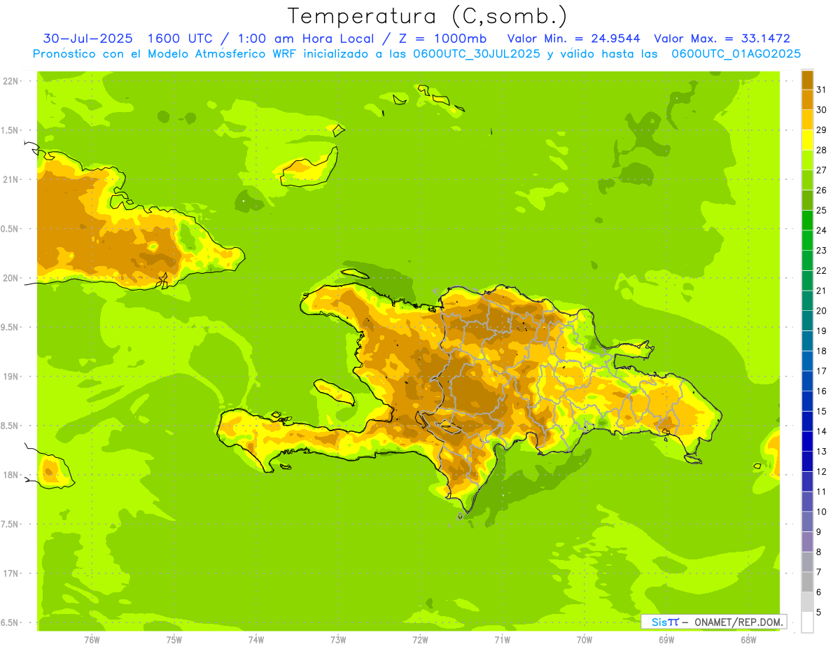Screen dimensions: 840x649
Task: Click the legend value "22"
Action: pos(821,270)
